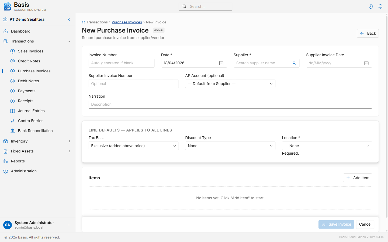Open the notifications bell icon
The image size is (388, 242).
(380, 6)
